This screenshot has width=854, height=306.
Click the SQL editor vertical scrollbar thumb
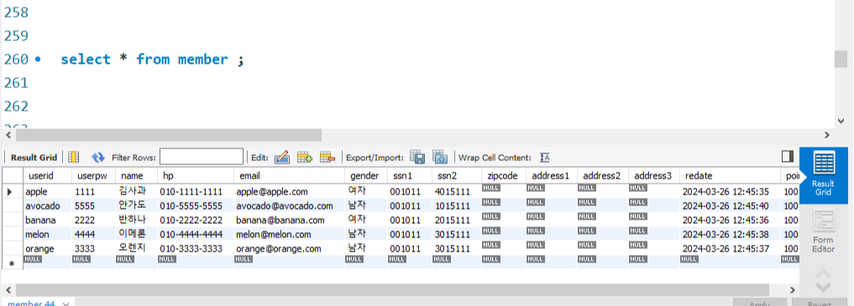pyautogui.click(x=841, y=60)
